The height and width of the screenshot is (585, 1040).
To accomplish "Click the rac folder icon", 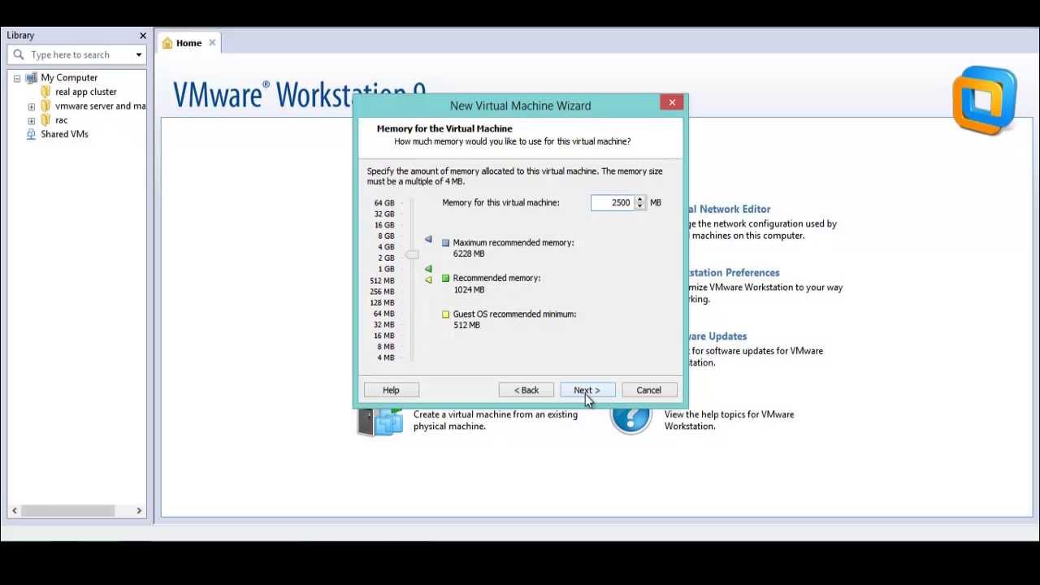I will (x=45, y=120).
